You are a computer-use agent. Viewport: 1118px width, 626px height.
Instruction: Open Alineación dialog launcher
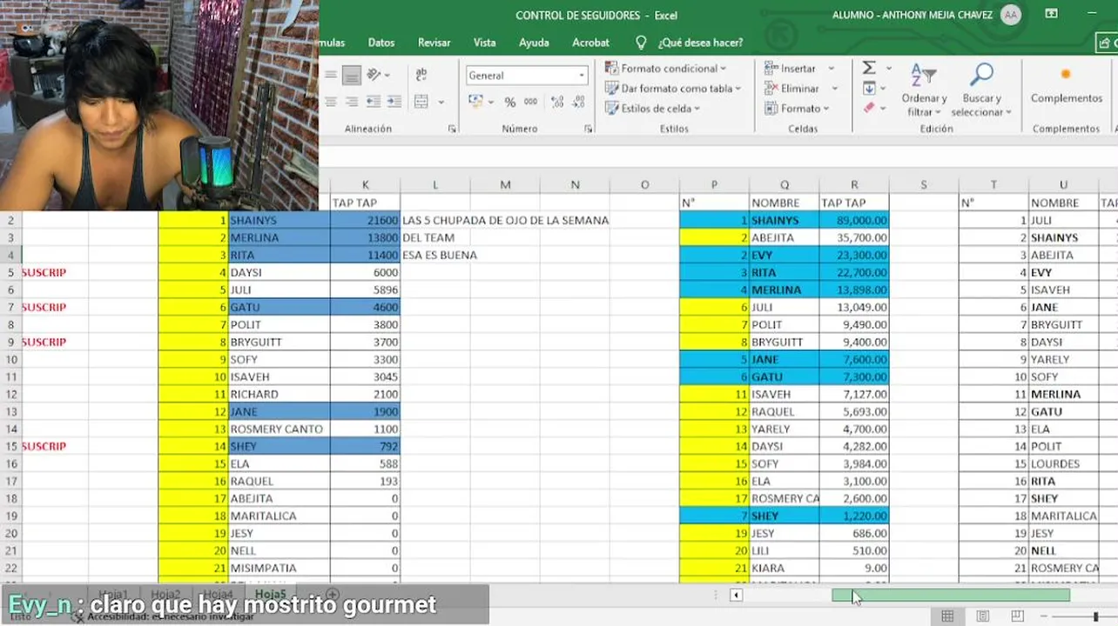452,129
